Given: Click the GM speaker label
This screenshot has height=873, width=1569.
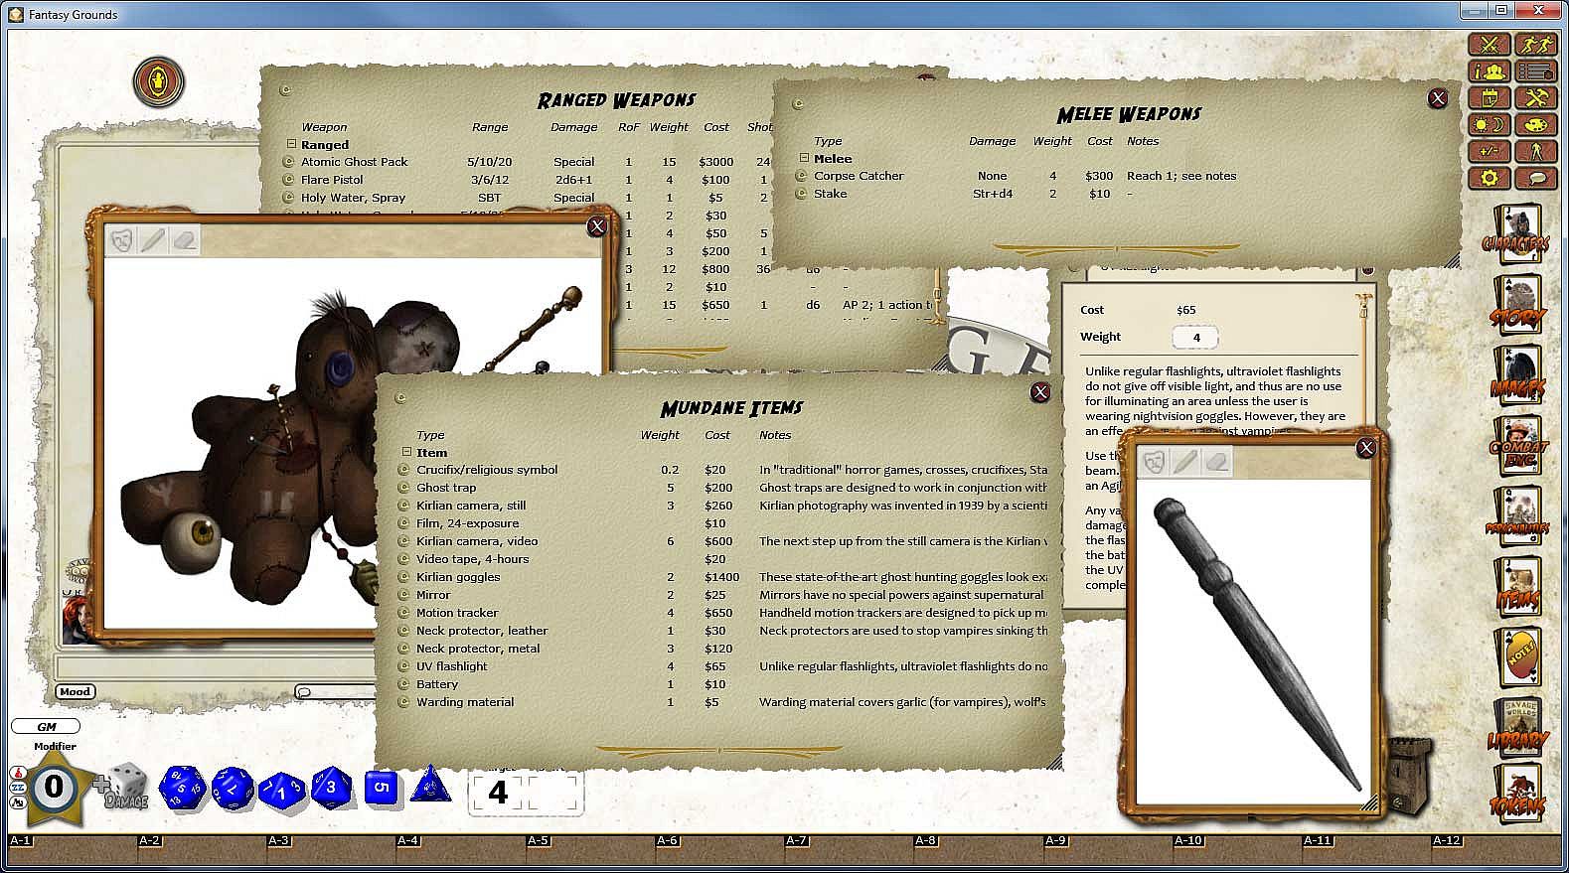Looking at the screenshot, I should coord(46,727).
